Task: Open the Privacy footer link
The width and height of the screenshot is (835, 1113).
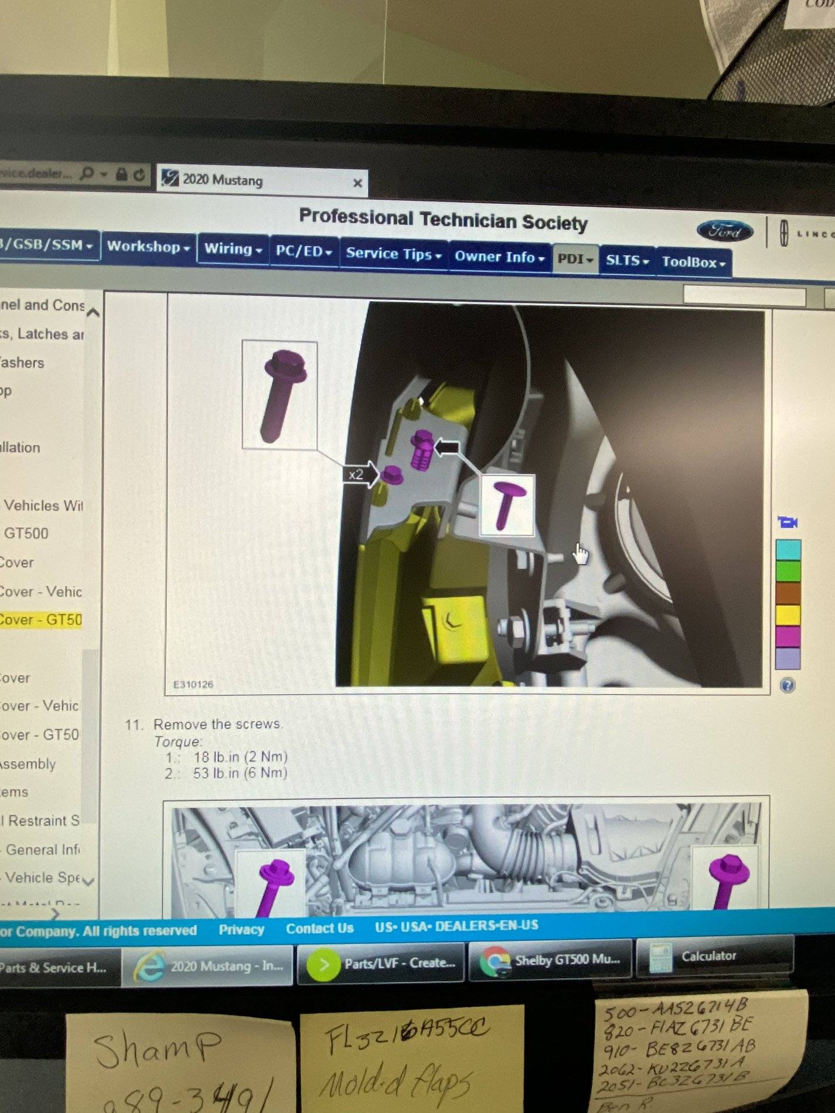Action: [241, 930]
